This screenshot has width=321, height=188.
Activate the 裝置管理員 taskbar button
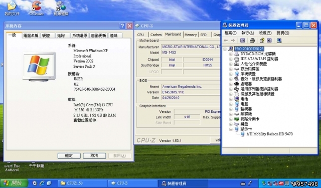pyautogui.click(x=183, y=183)
